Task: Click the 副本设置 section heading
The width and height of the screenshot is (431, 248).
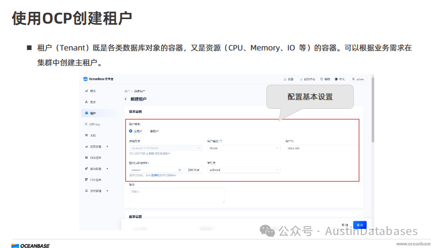Action: pos(135,217)
